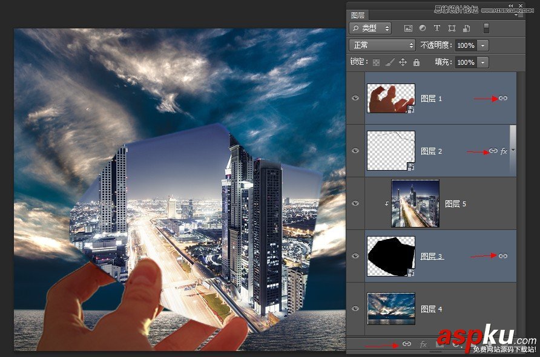Select the filter for pixel layers icon
Viewport: 540px width, 357px height.
pyautogui.click(x=408, y=28)
